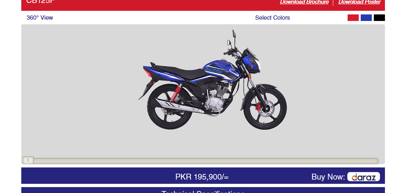401x193 pixels.
Task: Click the Select Colors label
Action: pyautogui.click(x=273, y=18)
